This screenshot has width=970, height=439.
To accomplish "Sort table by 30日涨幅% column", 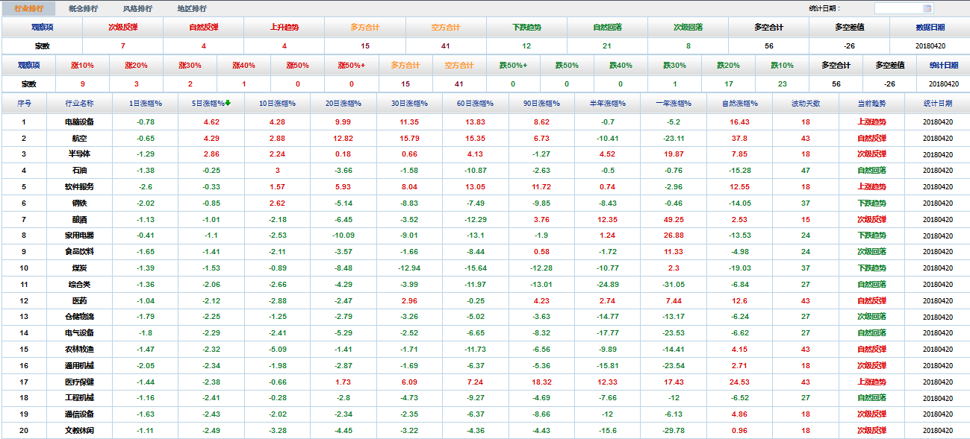I will 409,103.
